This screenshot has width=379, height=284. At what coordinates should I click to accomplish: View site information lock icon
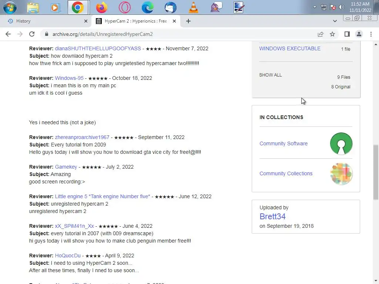click(47, 34)
